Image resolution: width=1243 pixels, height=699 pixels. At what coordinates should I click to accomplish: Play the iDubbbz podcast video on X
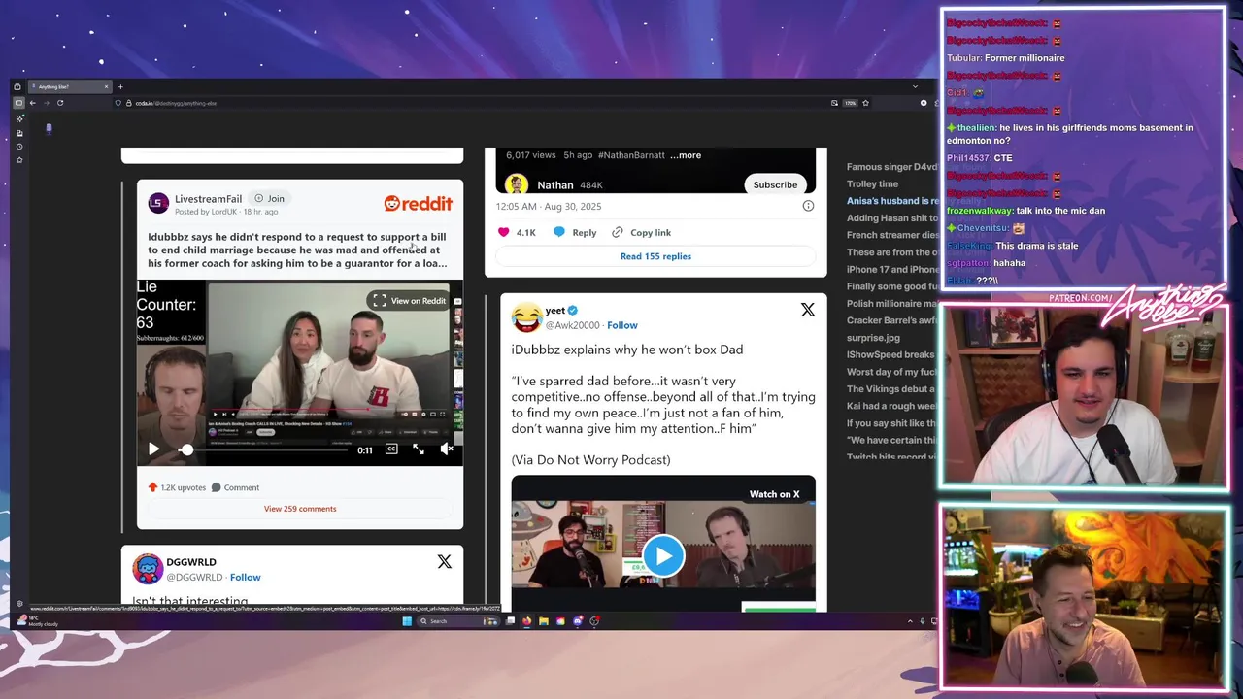(x=663, y=555)
